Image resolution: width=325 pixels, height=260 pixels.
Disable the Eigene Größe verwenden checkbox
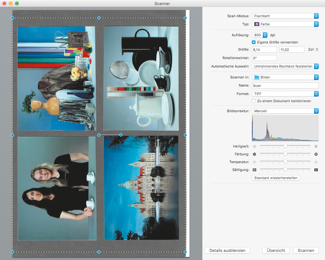click(254, 42)
